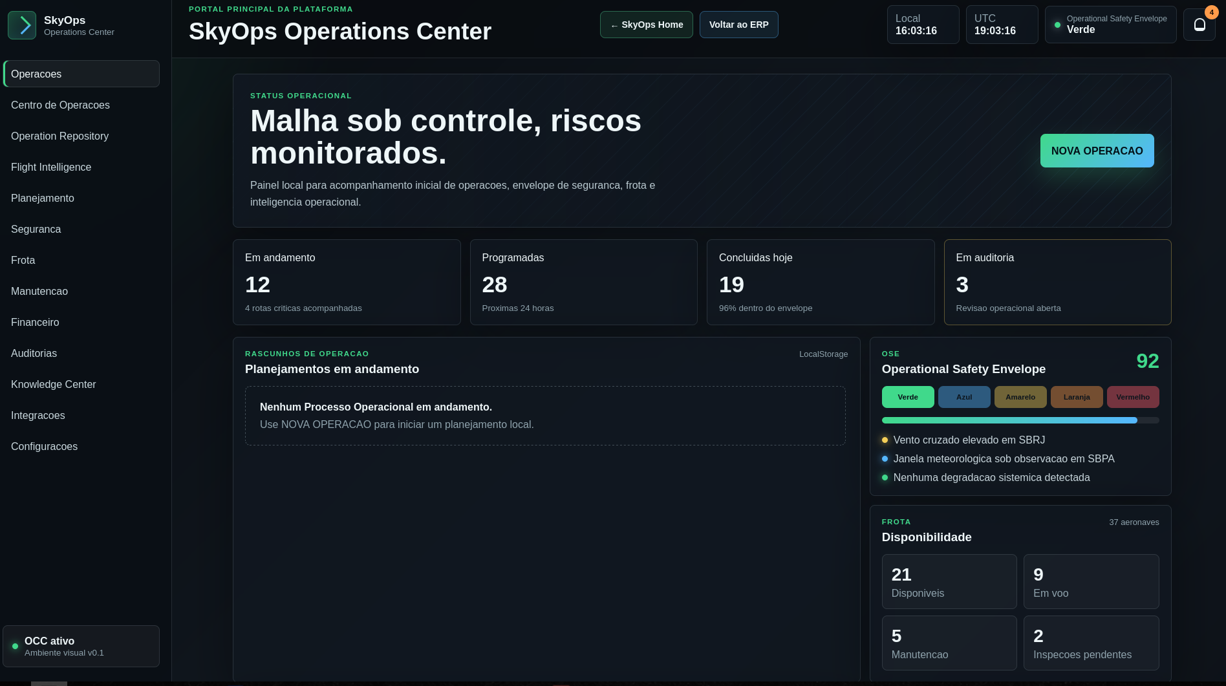Viewport: 1226px width, 686px height.
Task: Start a NOVA OPERACAO
Action: (1097, 151)
